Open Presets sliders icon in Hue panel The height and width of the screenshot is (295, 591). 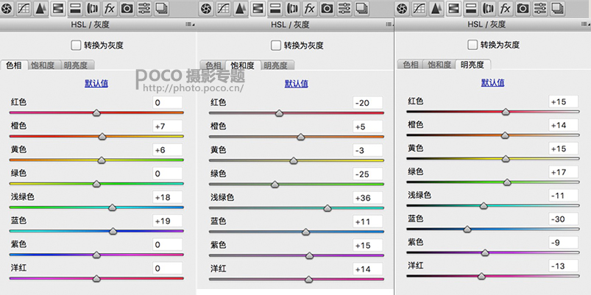click(144, 8)
